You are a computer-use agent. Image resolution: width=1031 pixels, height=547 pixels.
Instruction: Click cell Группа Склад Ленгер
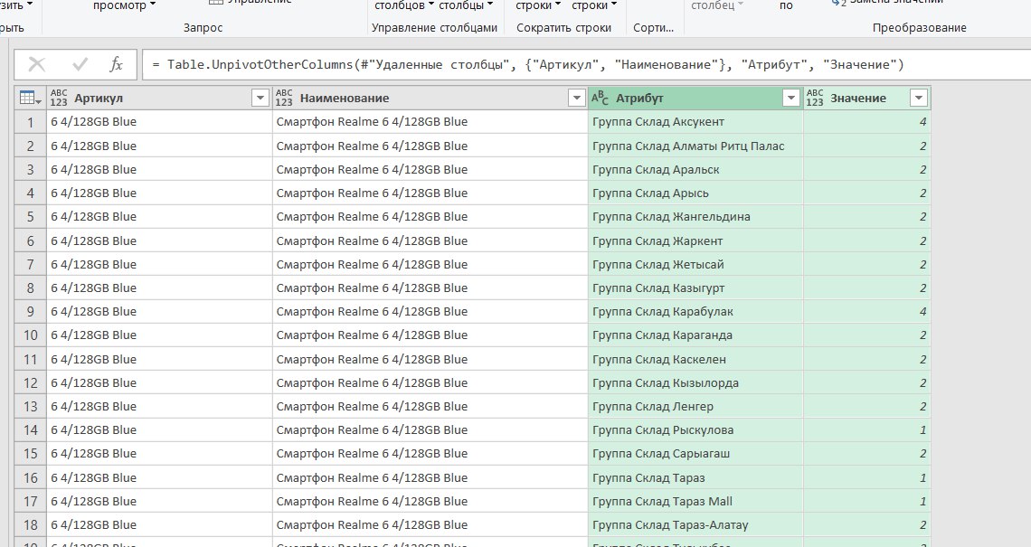click(x=695, y=406)
